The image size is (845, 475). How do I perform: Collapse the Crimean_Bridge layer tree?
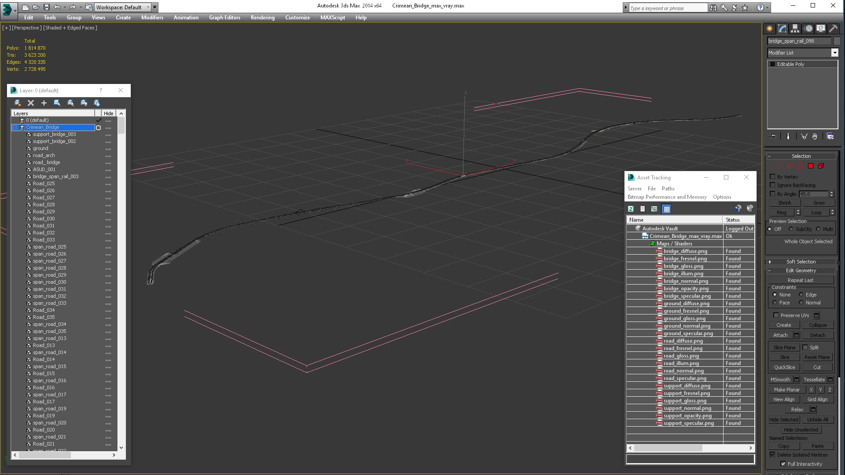[15, 128]
